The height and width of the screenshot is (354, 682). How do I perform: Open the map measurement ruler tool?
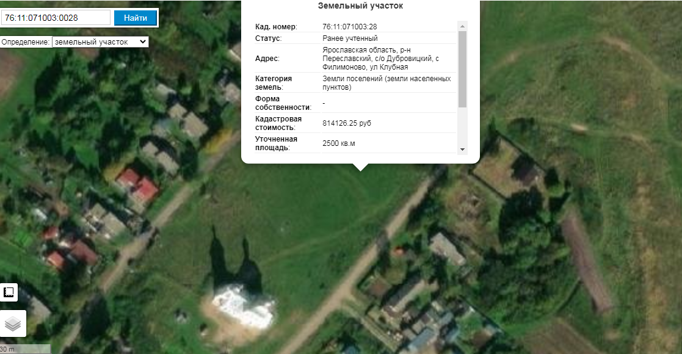(9, 292)
